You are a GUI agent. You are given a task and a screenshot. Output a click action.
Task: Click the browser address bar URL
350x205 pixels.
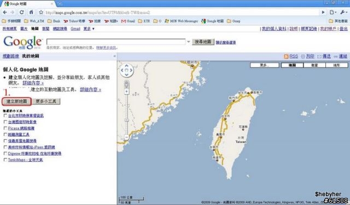[x=98, y=13]
